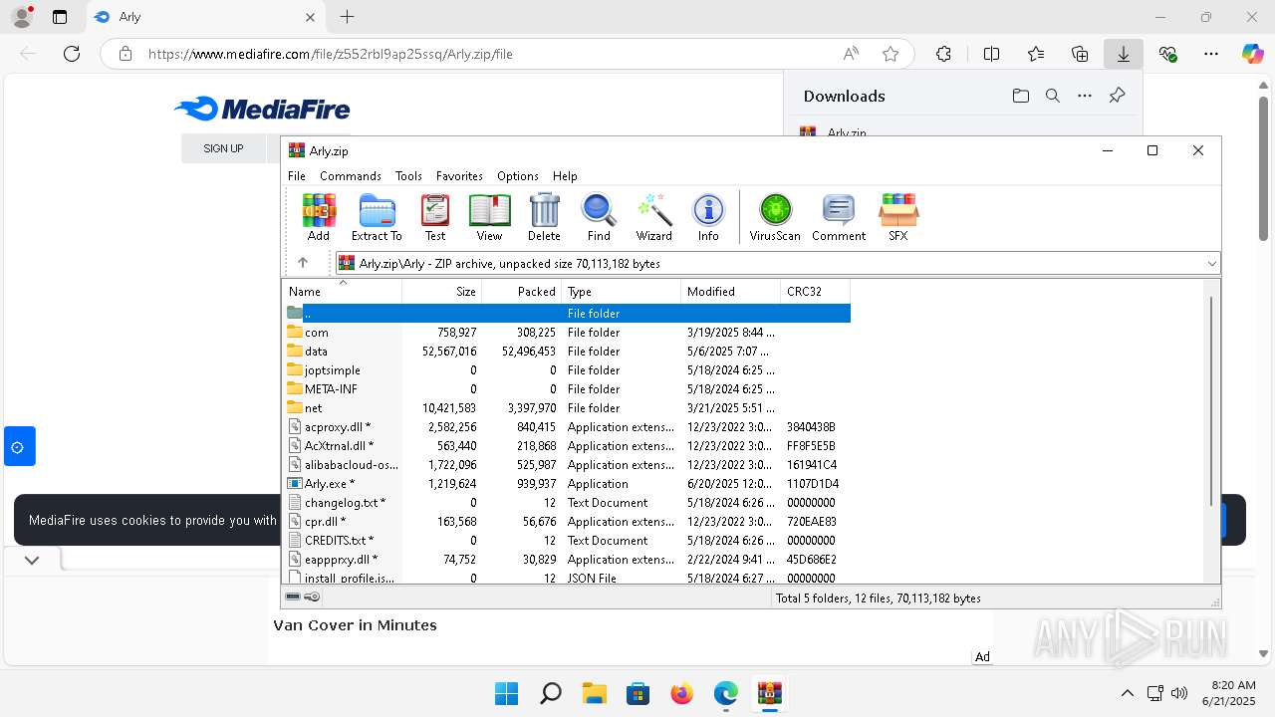Open Copilot icon in Edge
Screen dimensions: 1275x717
[x=1252, y=54]
